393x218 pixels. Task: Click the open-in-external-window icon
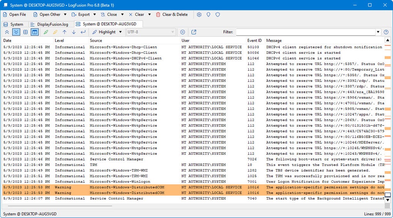pos(194,32)
